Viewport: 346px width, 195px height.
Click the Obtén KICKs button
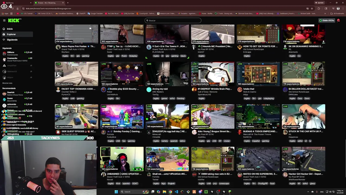327,20
